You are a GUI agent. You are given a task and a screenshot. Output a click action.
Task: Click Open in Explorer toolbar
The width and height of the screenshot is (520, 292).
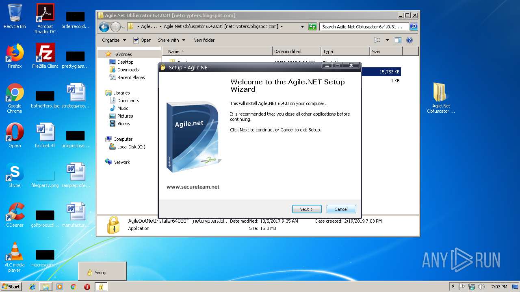point(142,40)
